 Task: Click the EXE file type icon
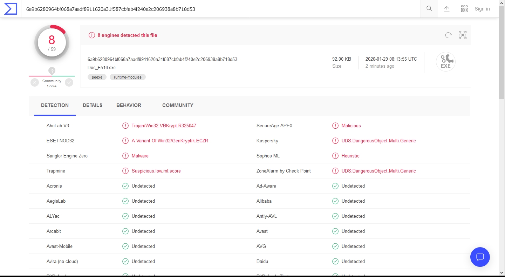[445, 62]
